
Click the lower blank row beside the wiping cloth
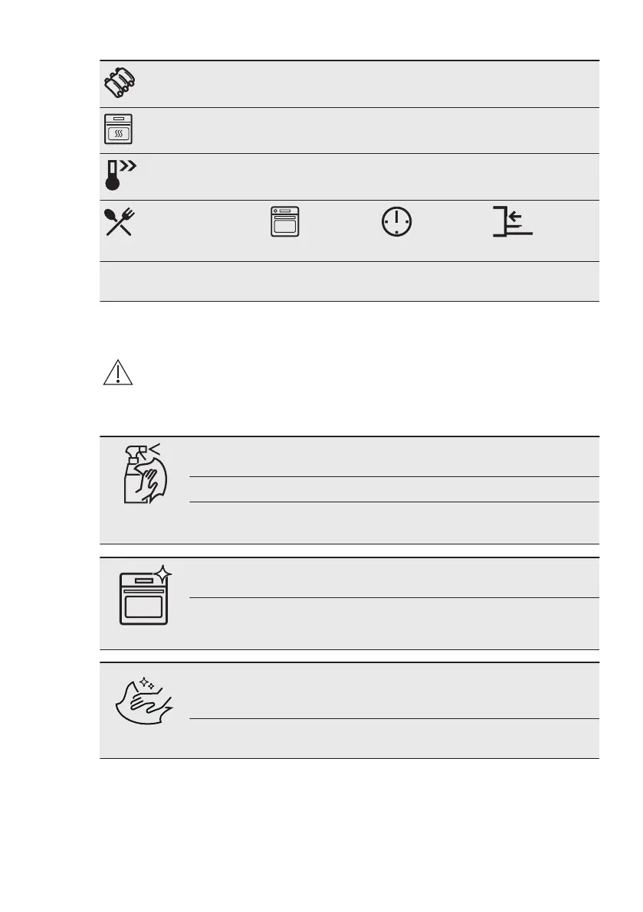point(394,739)
